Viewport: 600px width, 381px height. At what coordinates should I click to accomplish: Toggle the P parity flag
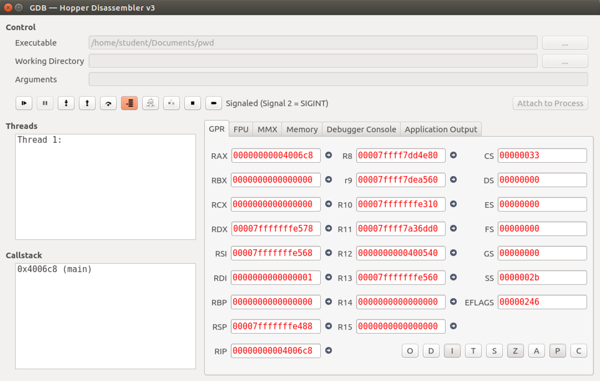557,350
